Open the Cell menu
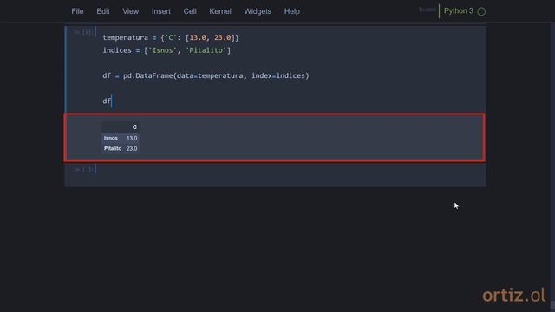555x312 pixels. (190, 11)
